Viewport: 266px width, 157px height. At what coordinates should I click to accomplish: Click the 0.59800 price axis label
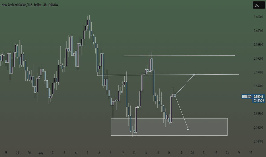pyautogui.click(x=258, y=45)
